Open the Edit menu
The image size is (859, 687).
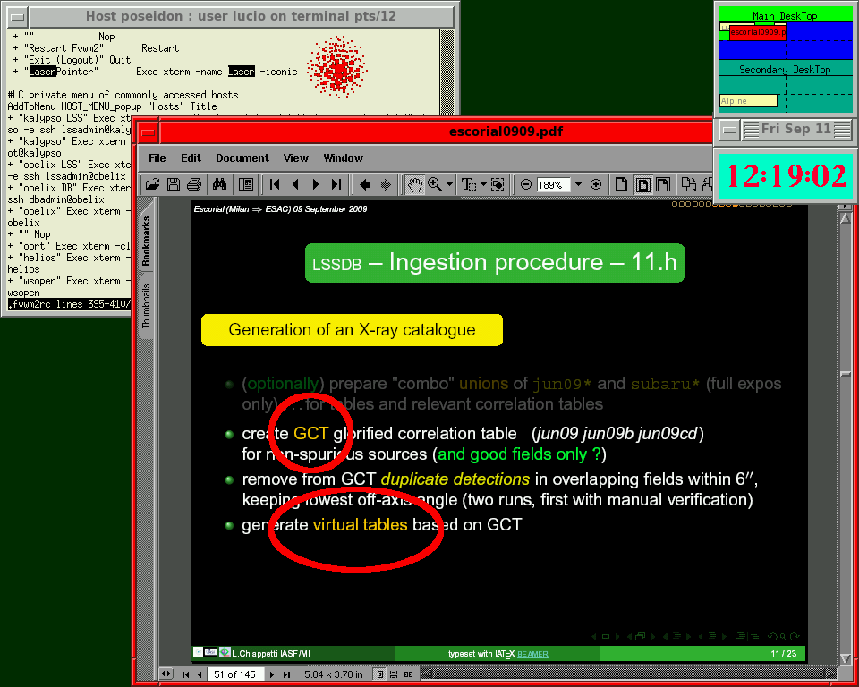pos(191,158)
